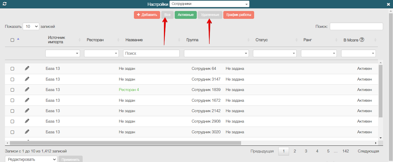Image resolution: width=393 pixels, height=162 pixels.
Task: Check the Сотрудник 3020 row checkbox
Action: tap(12, 132)
